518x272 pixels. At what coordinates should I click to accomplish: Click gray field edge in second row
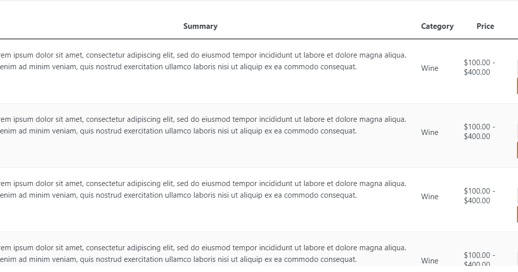pos(517,132)
